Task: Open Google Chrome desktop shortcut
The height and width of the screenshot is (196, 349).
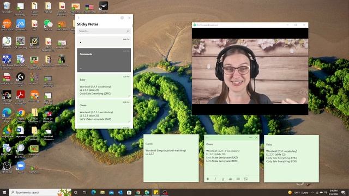Action: 21,115
